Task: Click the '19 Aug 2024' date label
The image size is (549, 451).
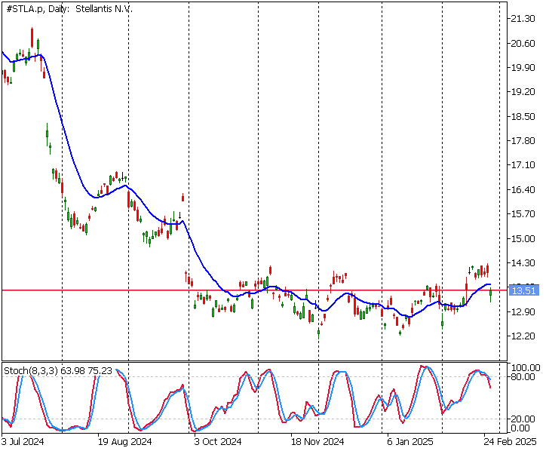Action: [124, 442]
